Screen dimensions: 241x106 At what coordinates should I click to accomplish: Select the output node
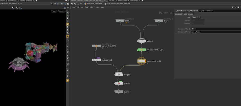click(x=119, y=92)
